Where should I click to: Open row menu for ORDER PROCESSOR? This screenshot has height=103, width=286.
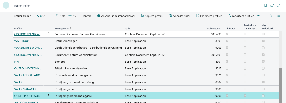point(48,96)
